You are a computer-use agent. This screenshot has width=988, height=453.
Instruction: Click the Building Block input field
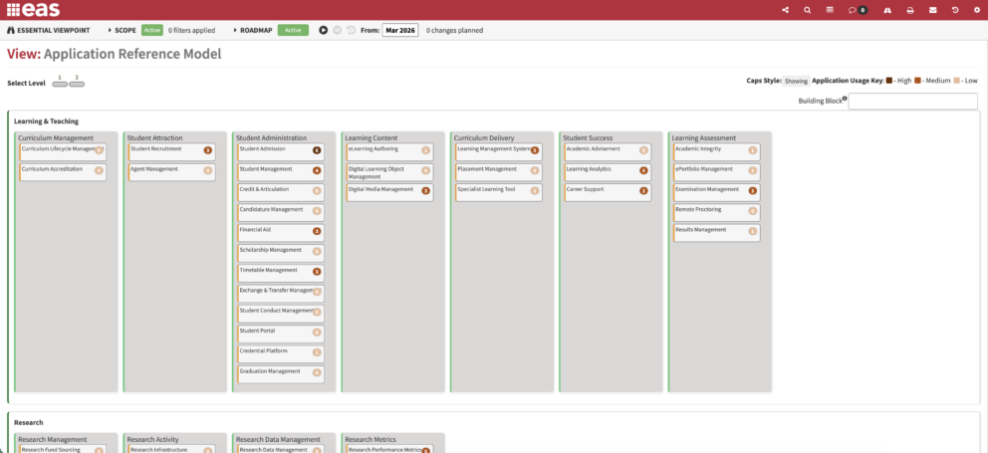click(912, 101)
